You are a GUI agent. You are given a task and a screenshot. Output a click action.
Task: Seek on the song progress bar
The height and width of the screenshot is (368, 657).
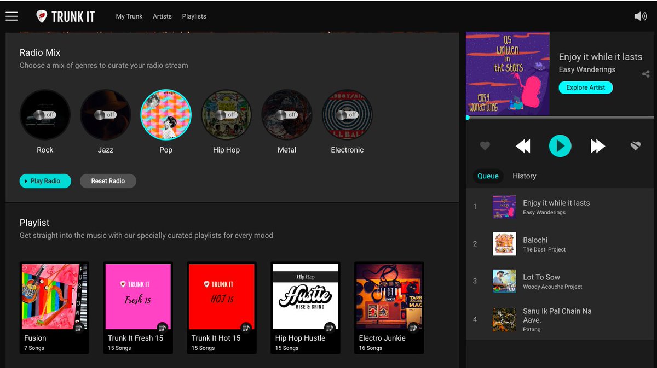pyautogui.click(x=560, y=118)
